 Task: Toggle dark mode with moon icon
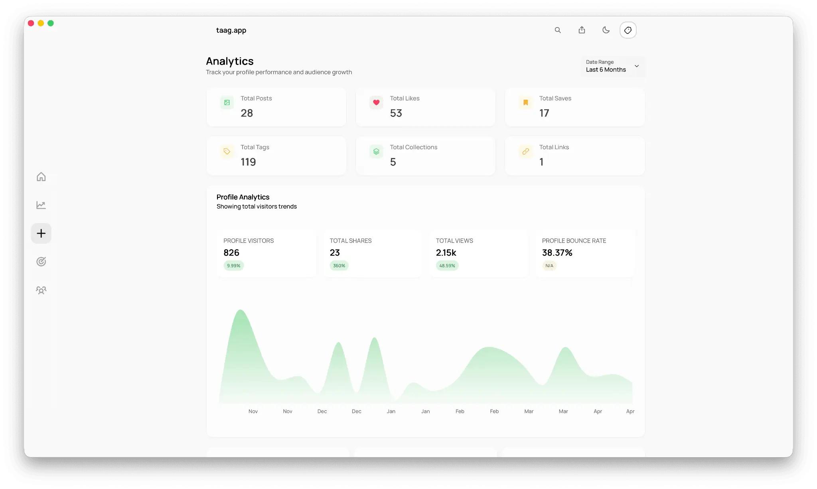pyautogui.click(x=606, y=30)
